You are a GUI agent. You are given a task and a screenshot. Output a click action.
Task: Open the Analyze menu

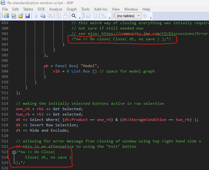click(56, 9)
